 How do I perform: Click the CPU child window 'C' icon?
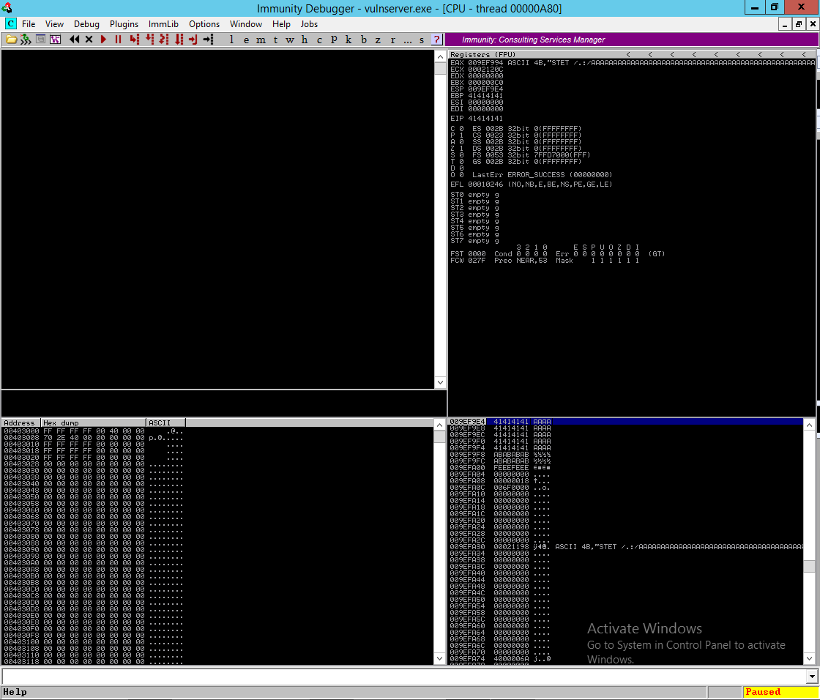(10, 24)
